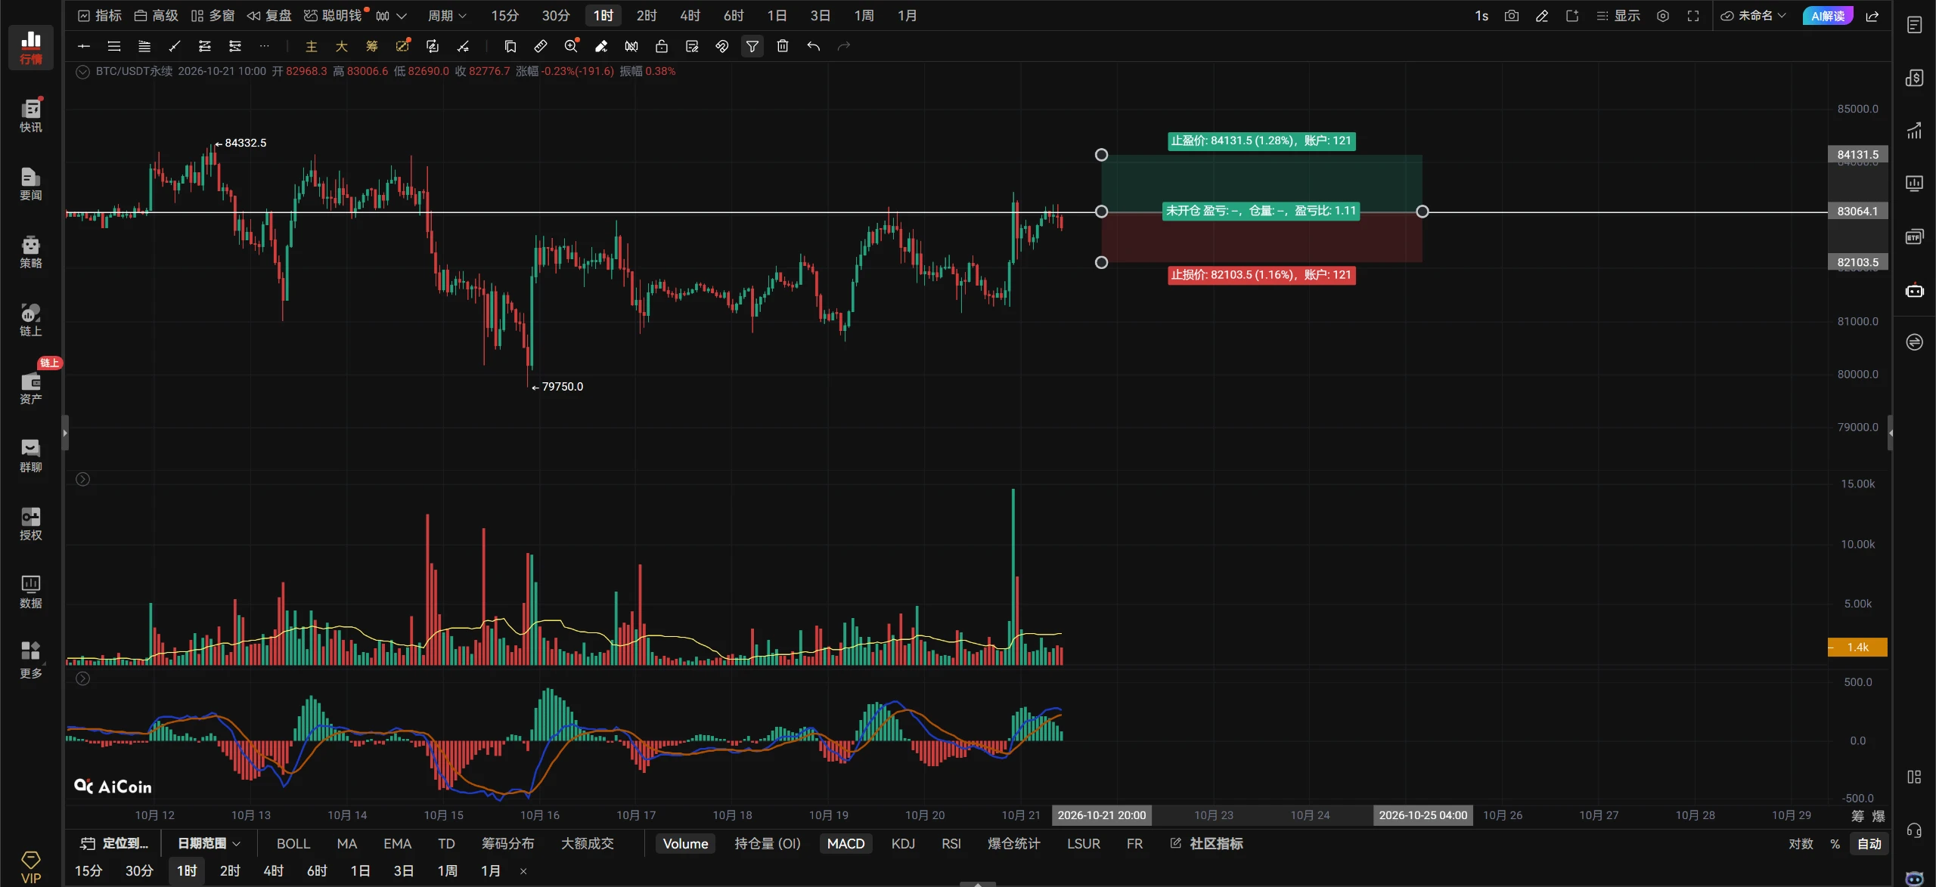
Task: Open the 资产 assets wallet icon
Action: point(30,388)
